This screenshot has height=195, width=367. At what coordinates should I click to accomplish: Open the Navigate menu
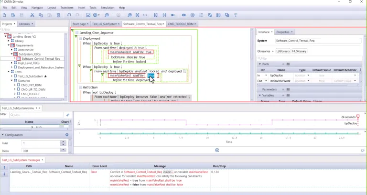(x=37, y=8)
